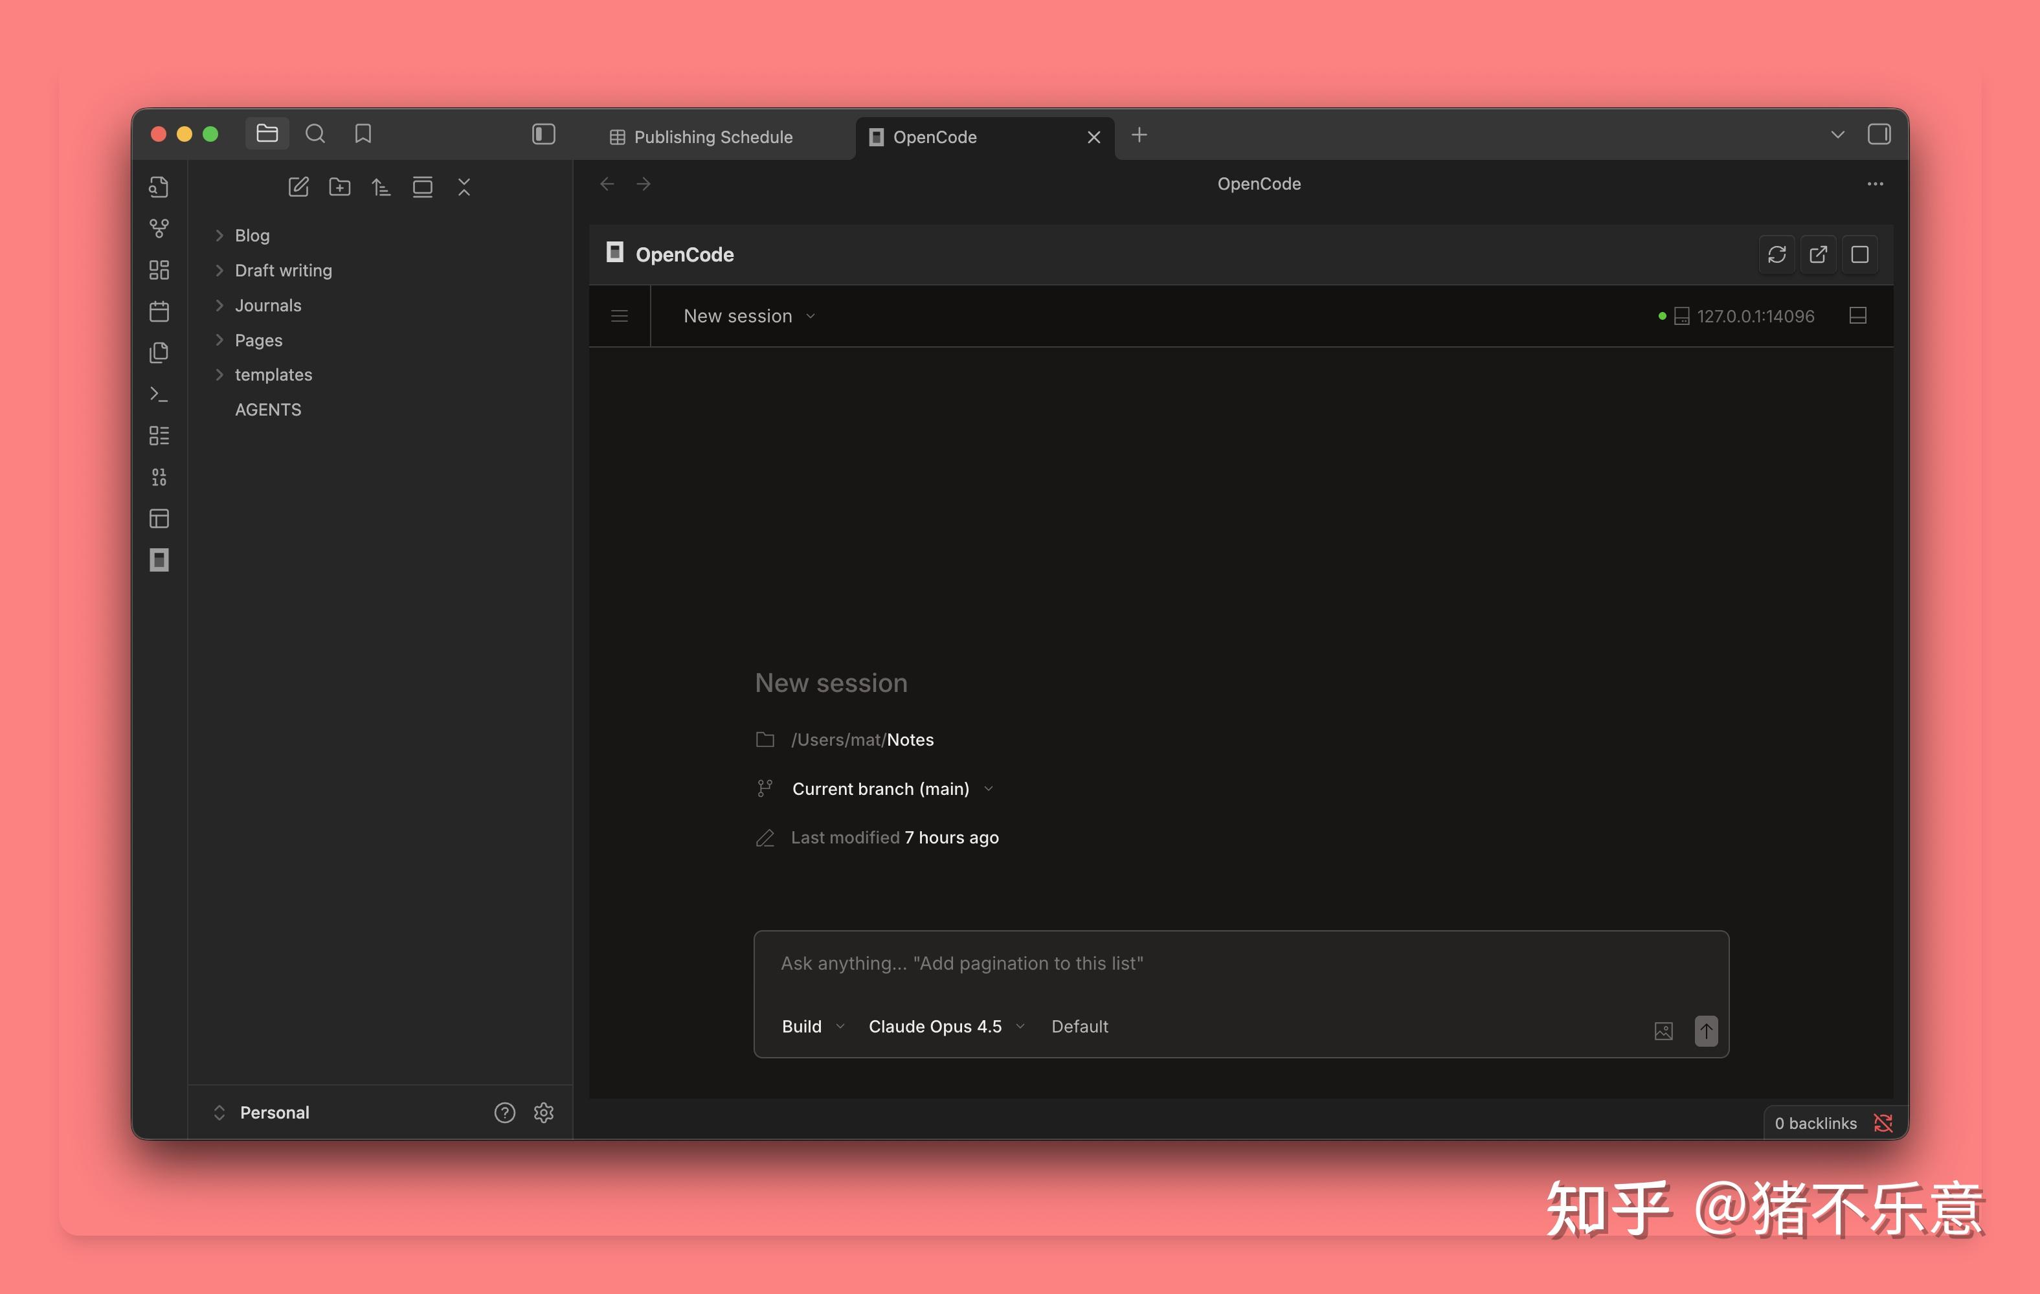Screen dimensions: 2040x1294
Task: Change sort order of file explorer
Action: [381, 187]
